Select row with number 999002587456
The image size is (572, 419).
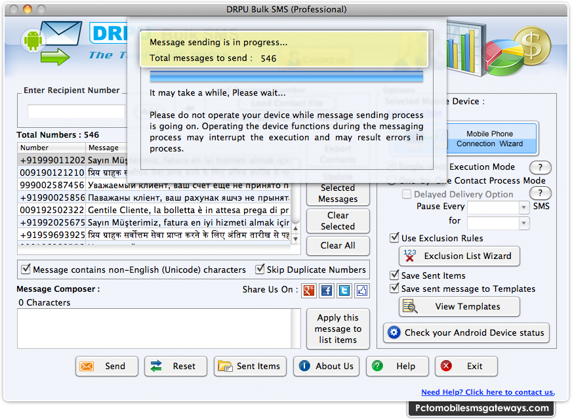click(x=154, y=185)
